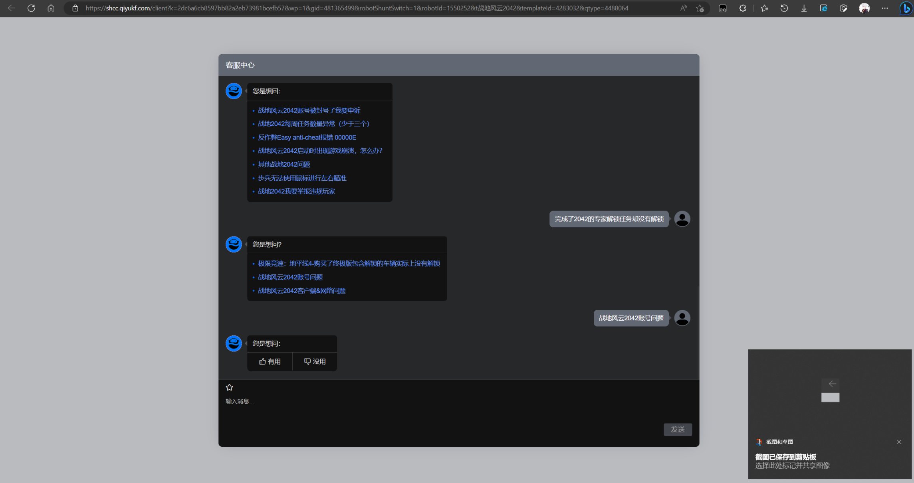914x483 pixels.
Task: Open browser settings three-dots menu
Action: click(885, 8)
